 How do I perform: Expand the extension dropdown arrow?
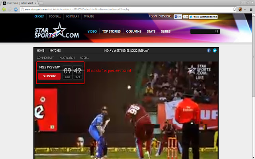click(x=245, y=10)
